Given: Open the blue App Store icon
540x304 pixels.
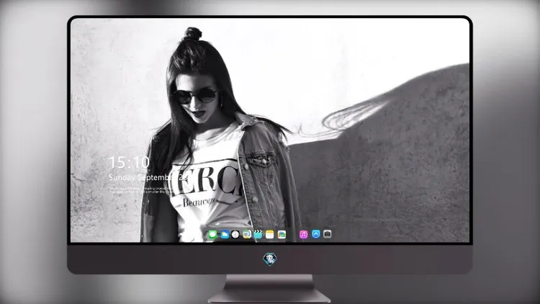Looking at the screenshot, I should click(x=316, y=234).
